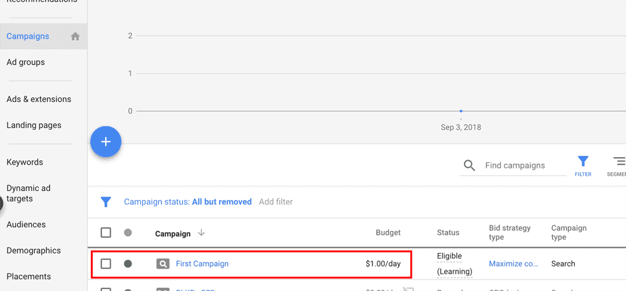Open Ad groups in the sidebar

click(26, 63)
